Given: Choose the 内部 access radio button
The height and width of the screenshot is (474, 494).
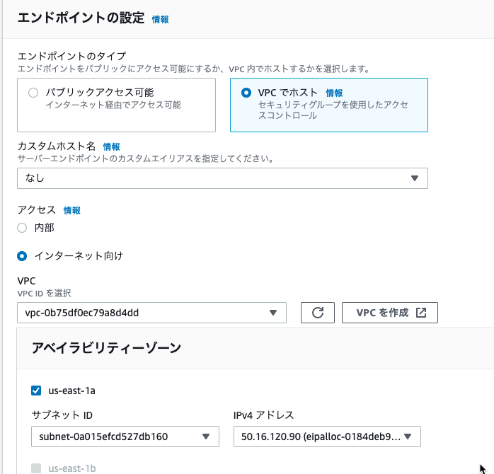Looking at the screenshot, I should click(x=22, y=228).
